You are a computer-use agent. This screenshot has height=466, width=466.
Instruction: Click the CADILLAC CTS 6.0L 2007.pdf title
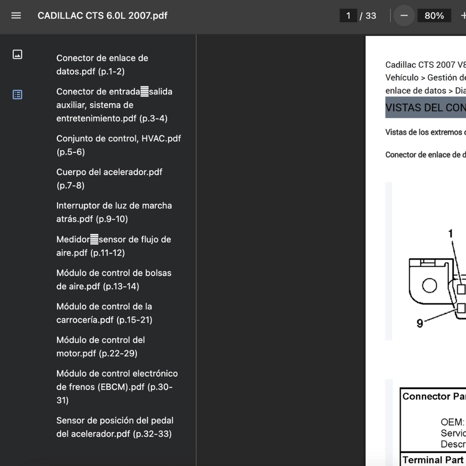click(x=103, y=16)
